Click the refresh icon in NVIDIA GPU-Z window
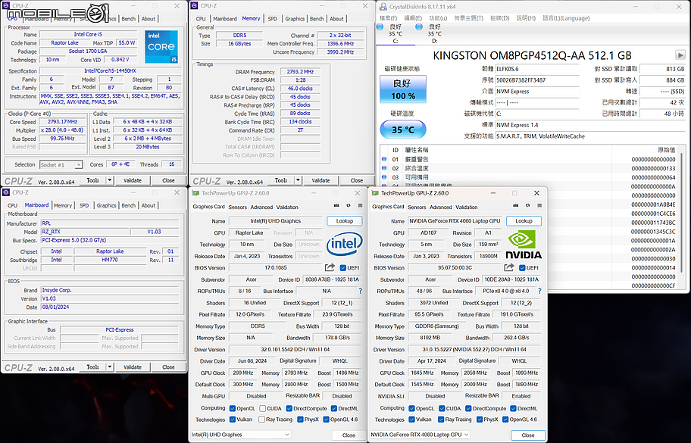 pos(527,206)
